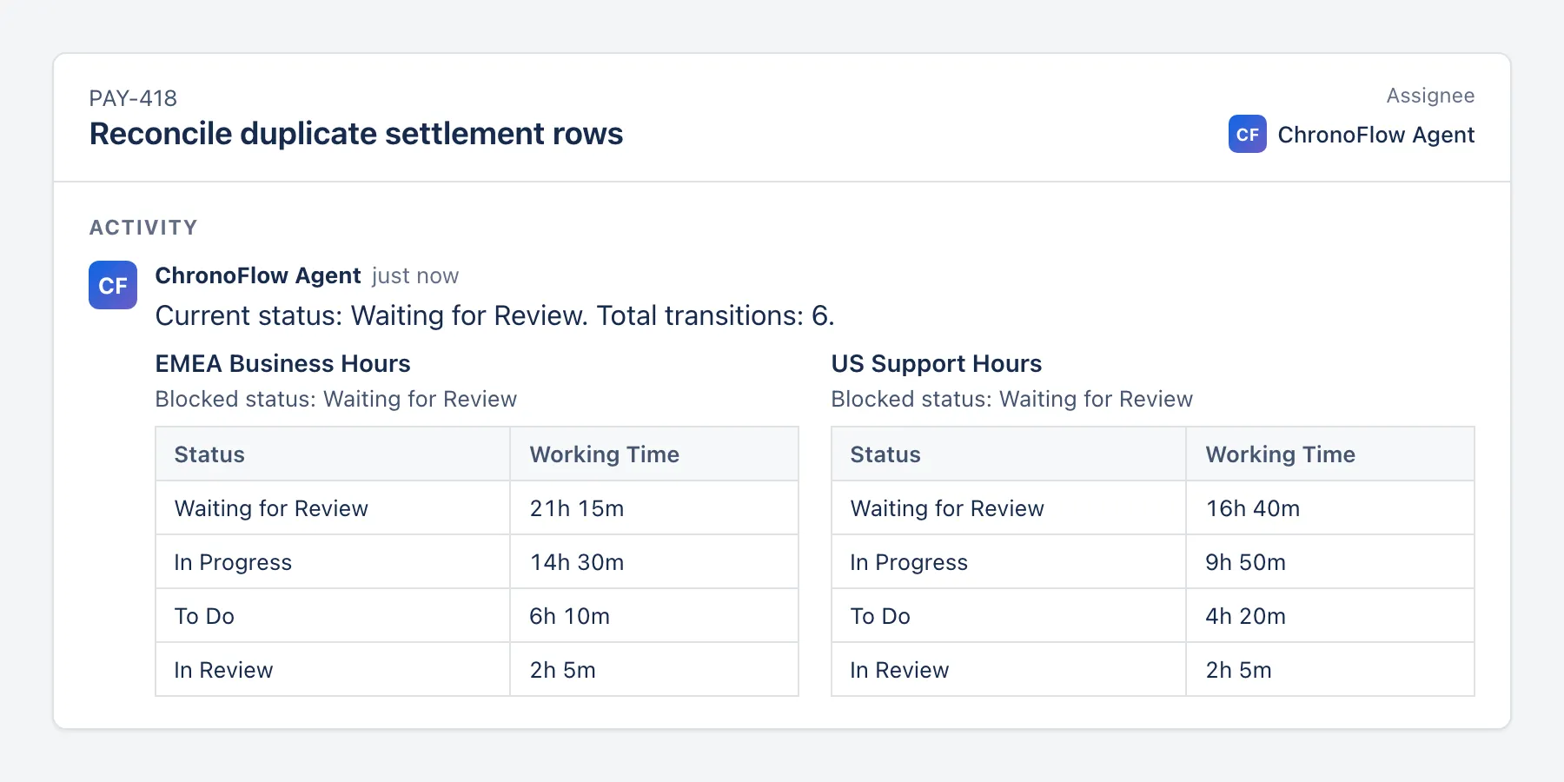Click the Working Time header in the EMEA table
Viewport: 1564px width, 782px height.
tap(654, 454)
